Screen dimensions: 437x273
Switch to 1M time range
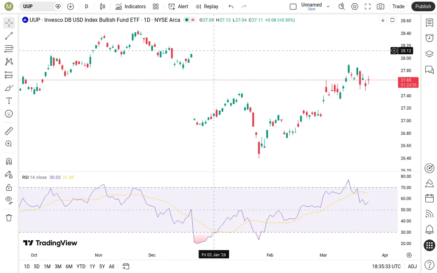point(47,266)
